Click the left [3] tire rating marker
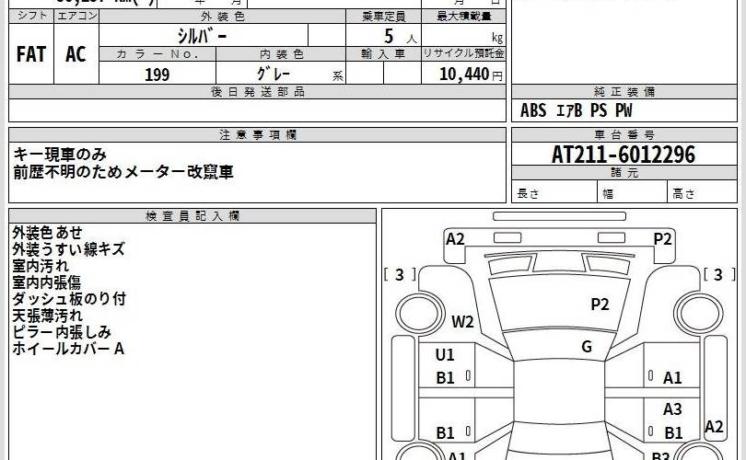746x460 pixels. tap(399, 274)
